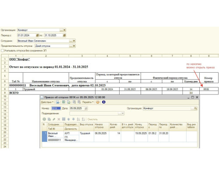Viewport: 219px width, 175px height.
Task: Open the selection ellipsis for the Сотрудник field
Action: click(x=71, y=41)
